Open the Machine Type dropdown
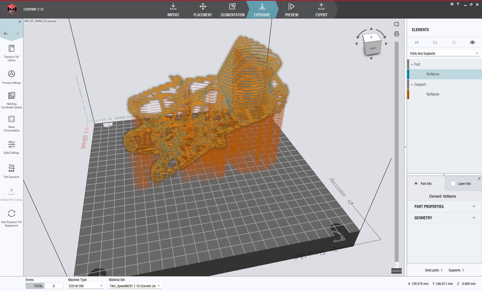 point(86,286)
